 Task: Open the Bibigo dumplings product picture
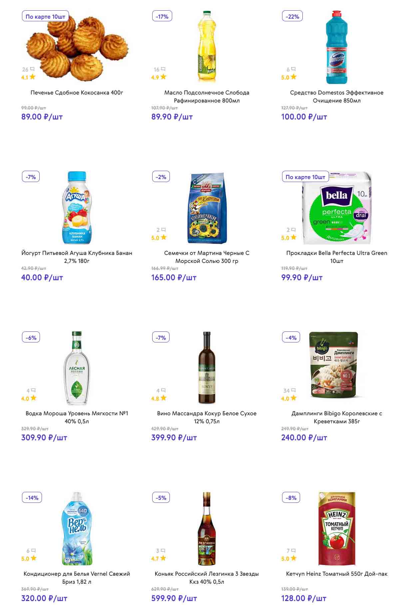coord(334,365)
